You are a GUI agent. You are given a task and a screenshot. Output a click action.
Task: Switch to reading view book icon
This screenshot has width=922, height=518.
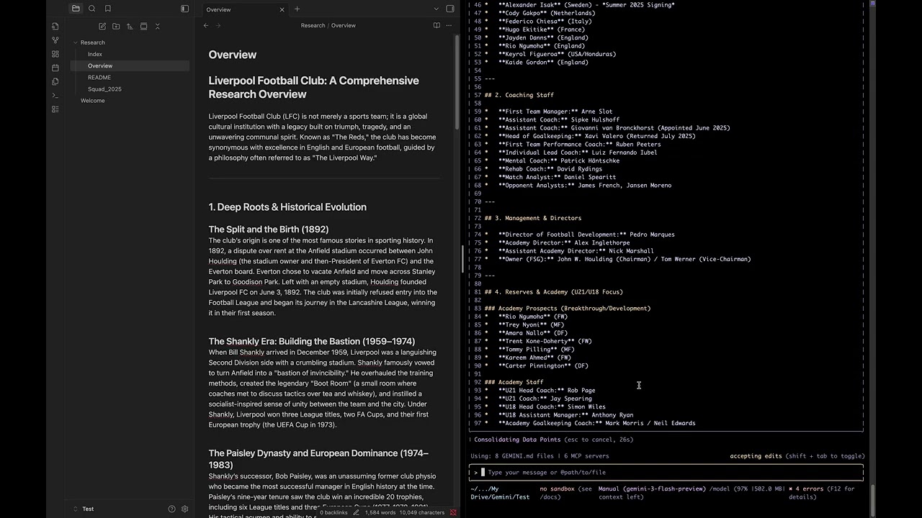[437, 25]
